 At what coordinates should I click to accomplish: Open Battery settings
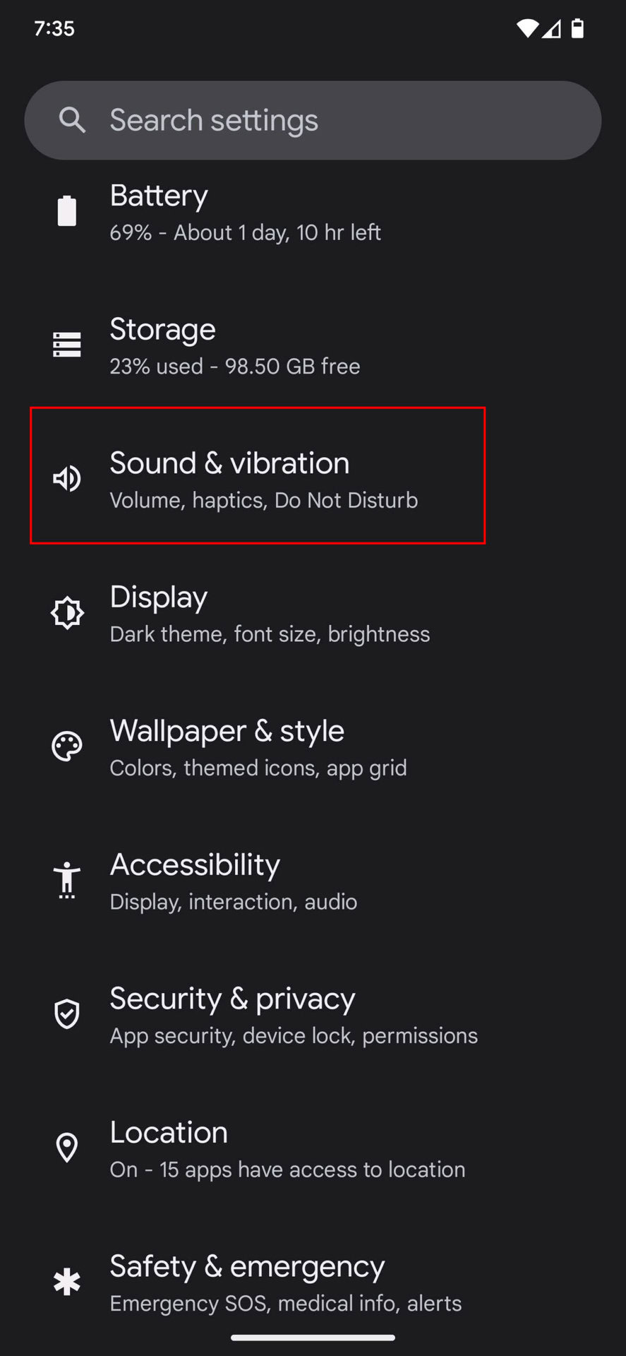pos(245,213)
